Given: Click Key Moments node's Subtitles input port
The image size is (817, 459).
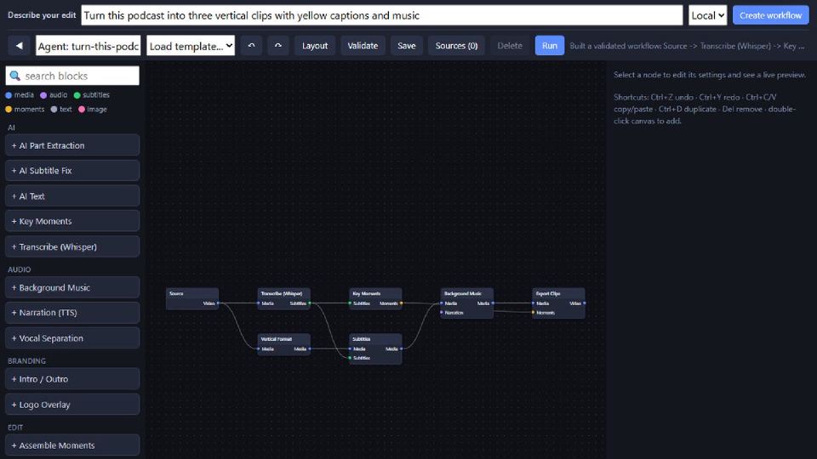Looking at the screenshot, I should click(350, 303).
